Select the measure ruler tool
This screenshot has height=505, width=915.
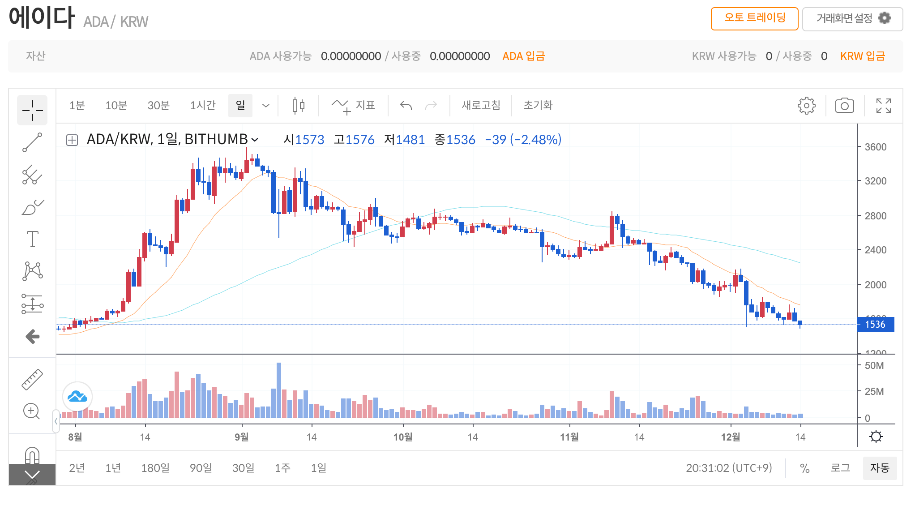click(x=32, y=379)
